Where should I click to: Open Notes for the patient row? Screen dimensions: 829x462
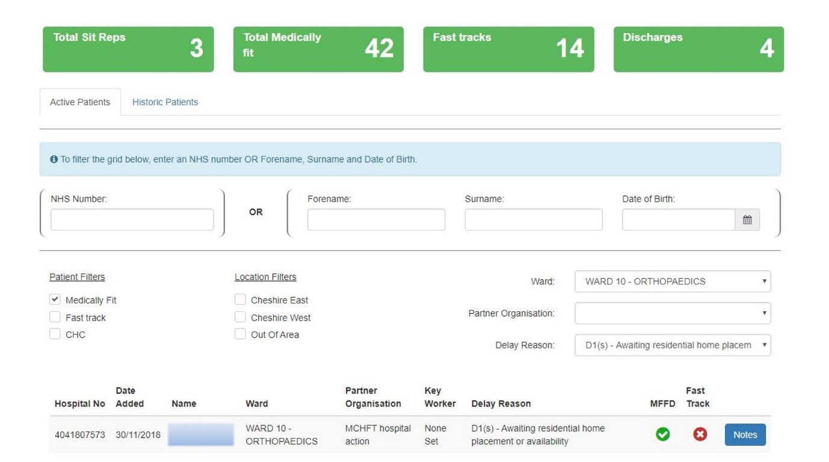(x=745, y=435)
